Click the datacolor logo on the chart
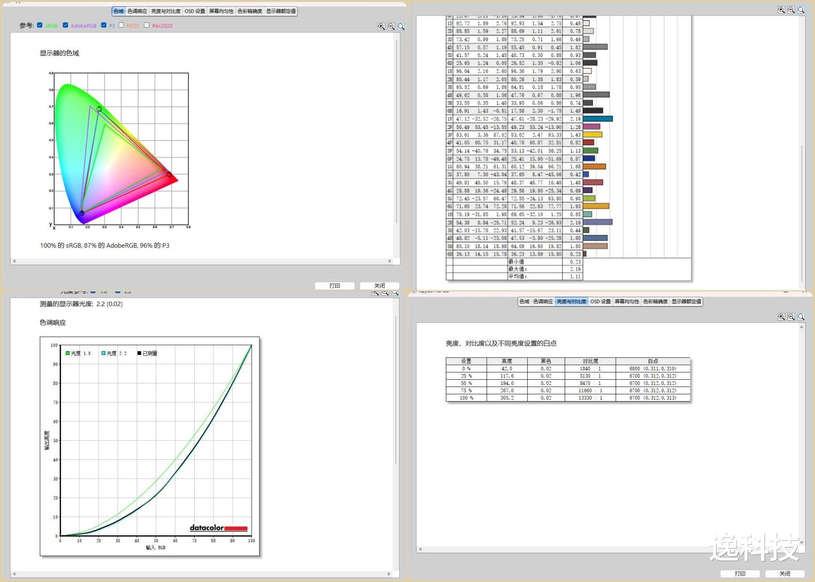This screenshot has height=582, width=815. (x=218, y=528)
